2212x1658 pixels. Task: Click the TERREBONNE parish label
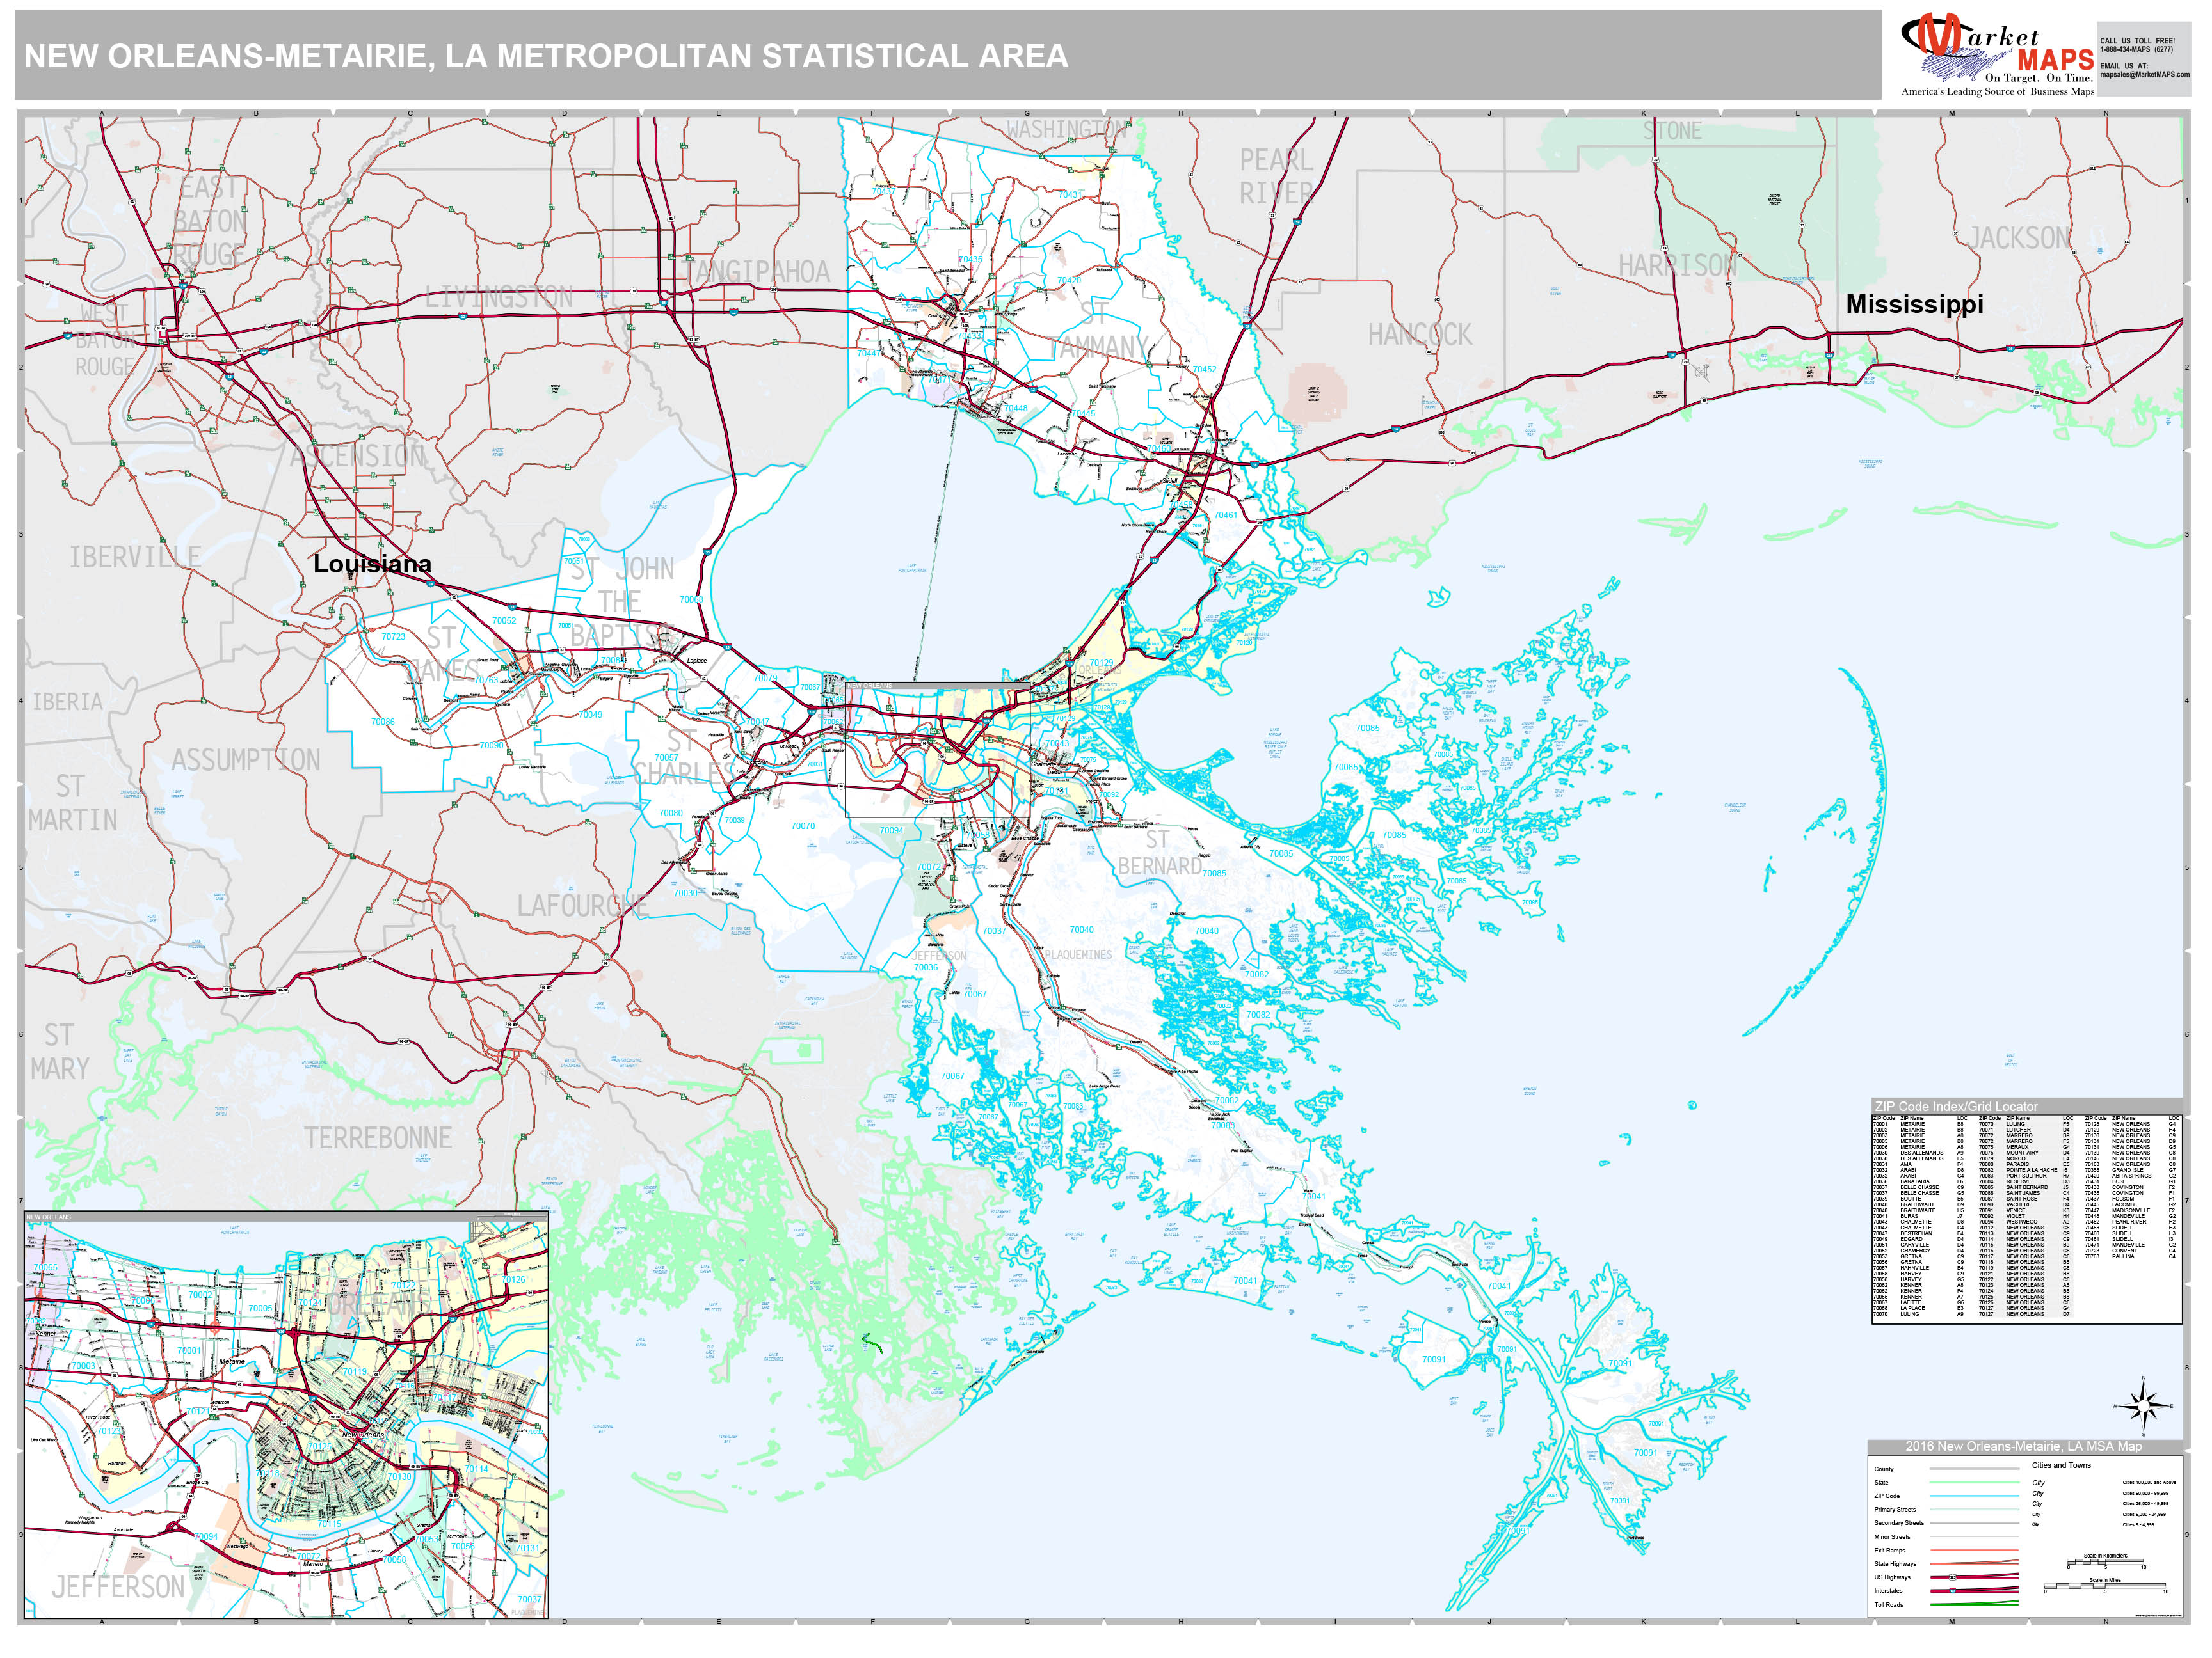[x=378, y=1139]
